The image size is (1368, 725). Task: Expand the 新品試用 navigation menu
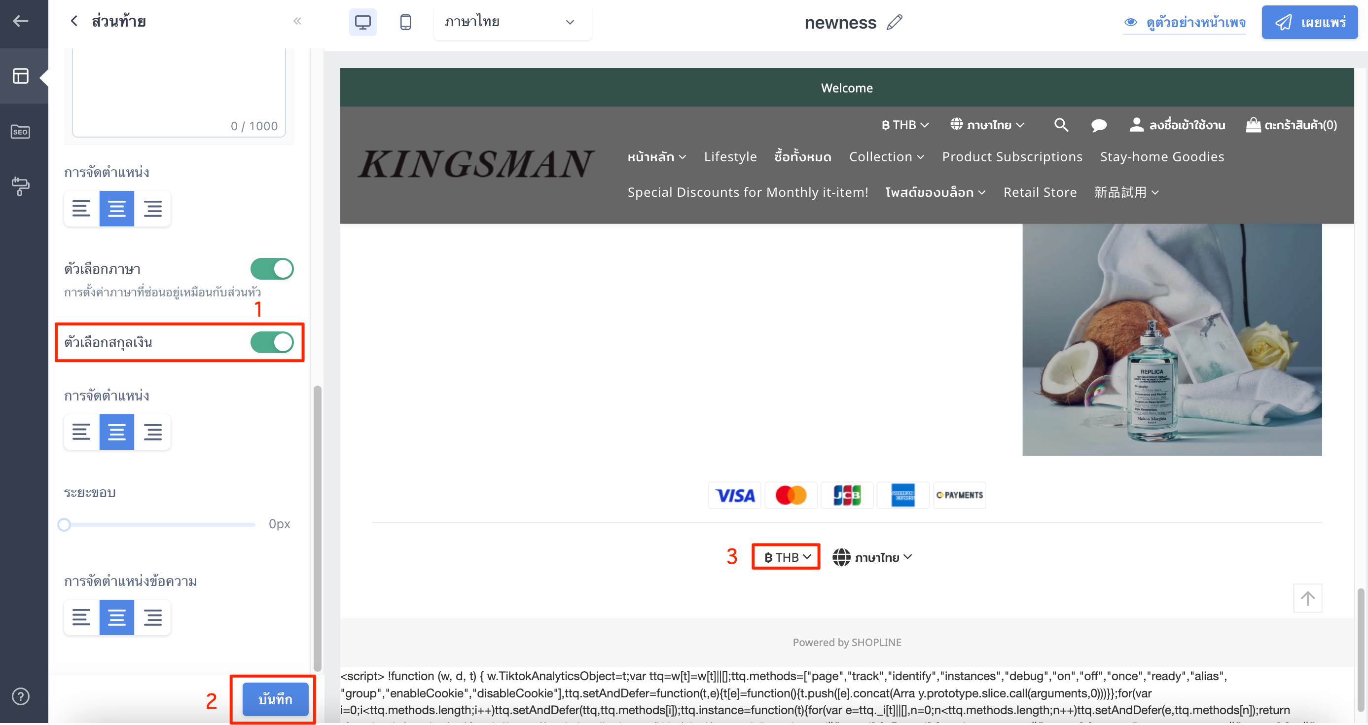pos(1126,192)
